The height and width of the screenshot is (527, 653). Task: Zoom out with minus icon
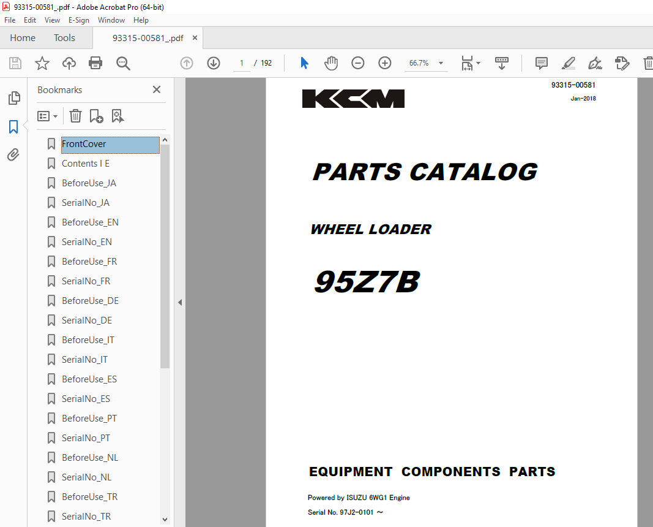click(358, 63)
